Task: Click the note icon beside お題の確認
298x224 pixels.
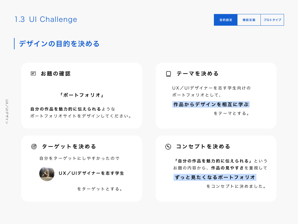Action: (x=33, y=73)
